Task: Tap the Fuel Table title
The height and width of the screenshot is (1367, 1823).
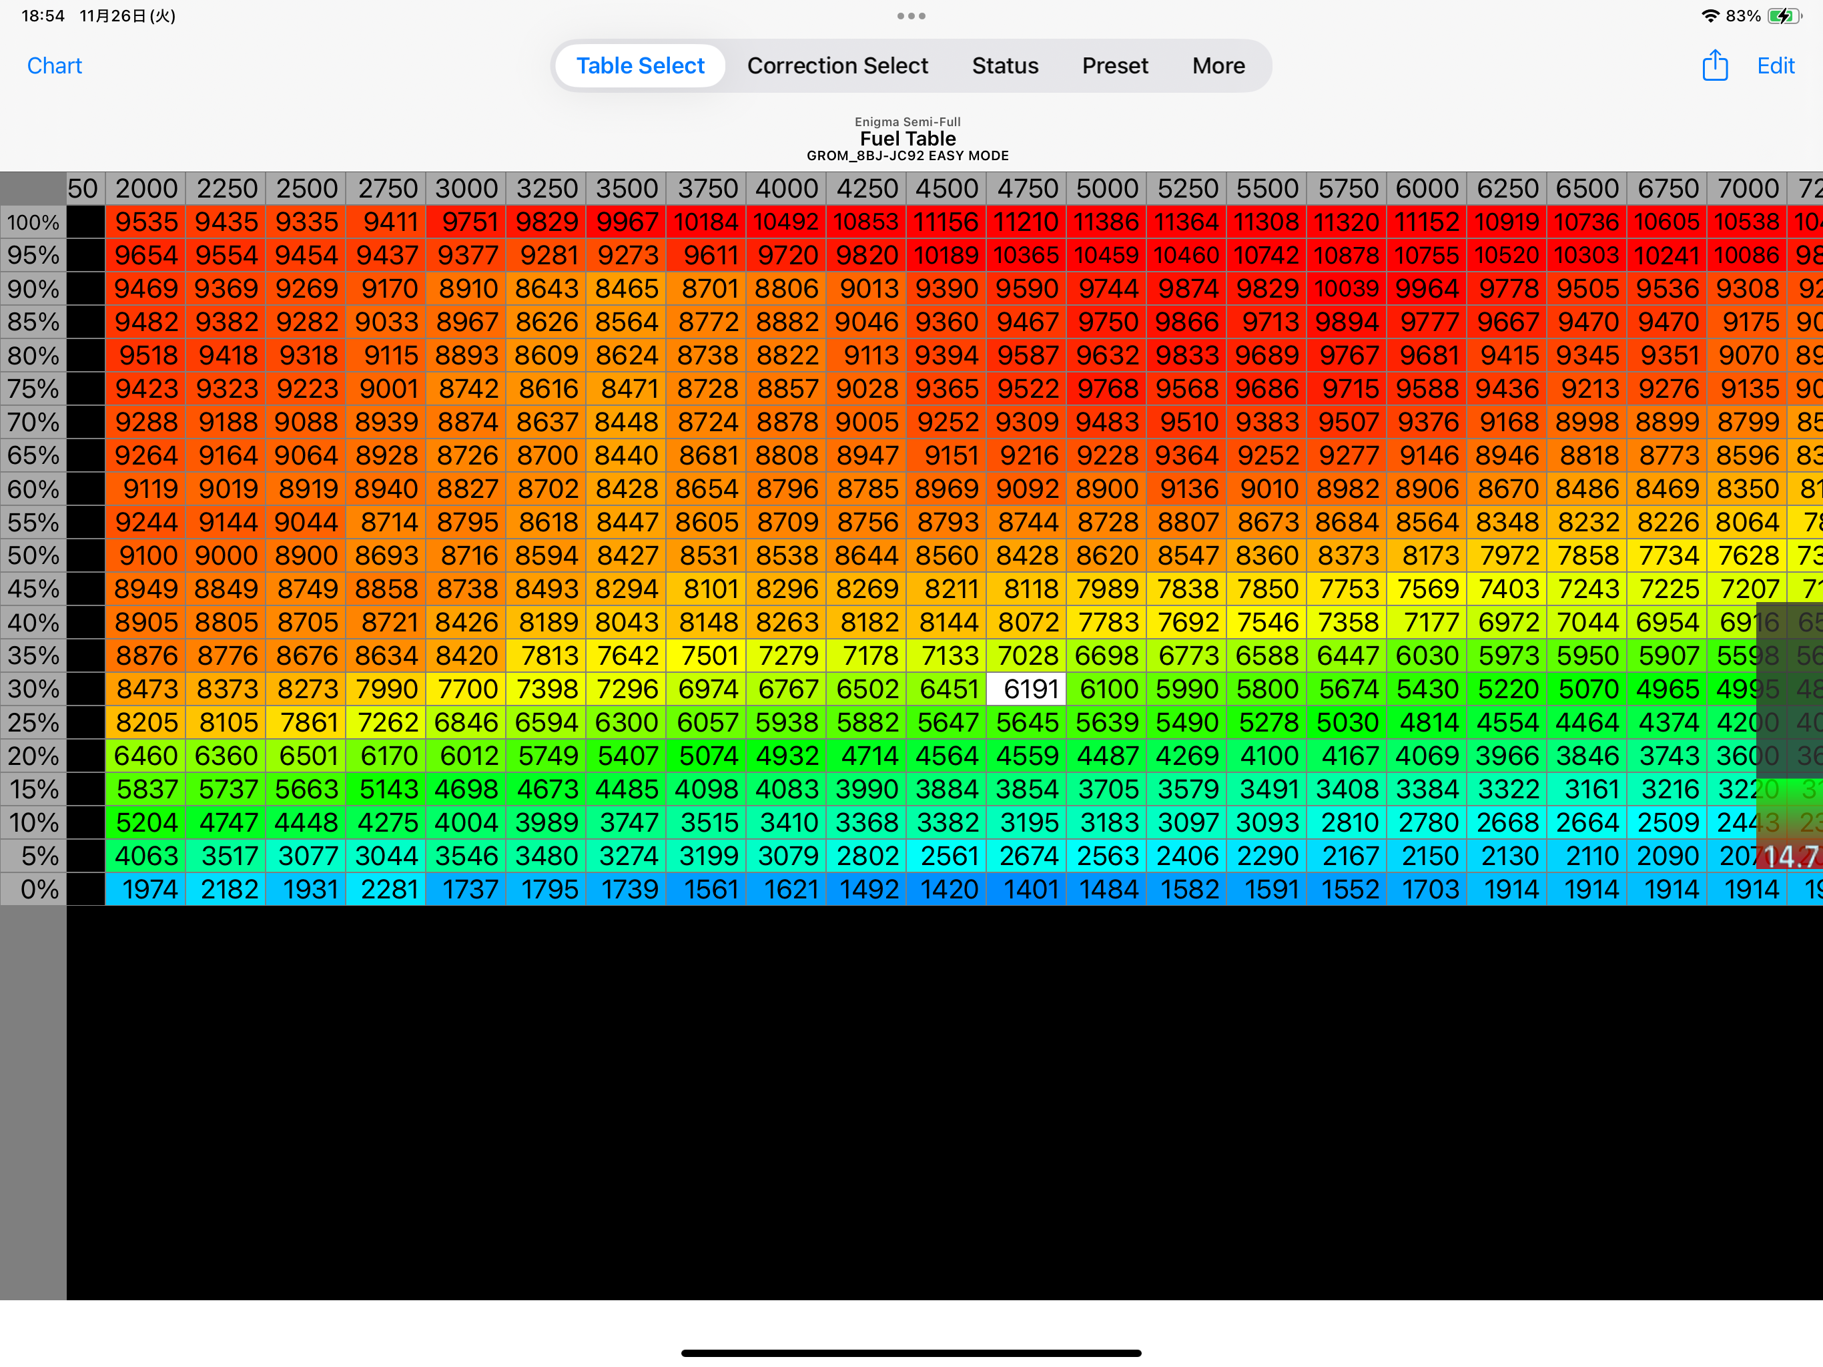Action: (907, 139)
